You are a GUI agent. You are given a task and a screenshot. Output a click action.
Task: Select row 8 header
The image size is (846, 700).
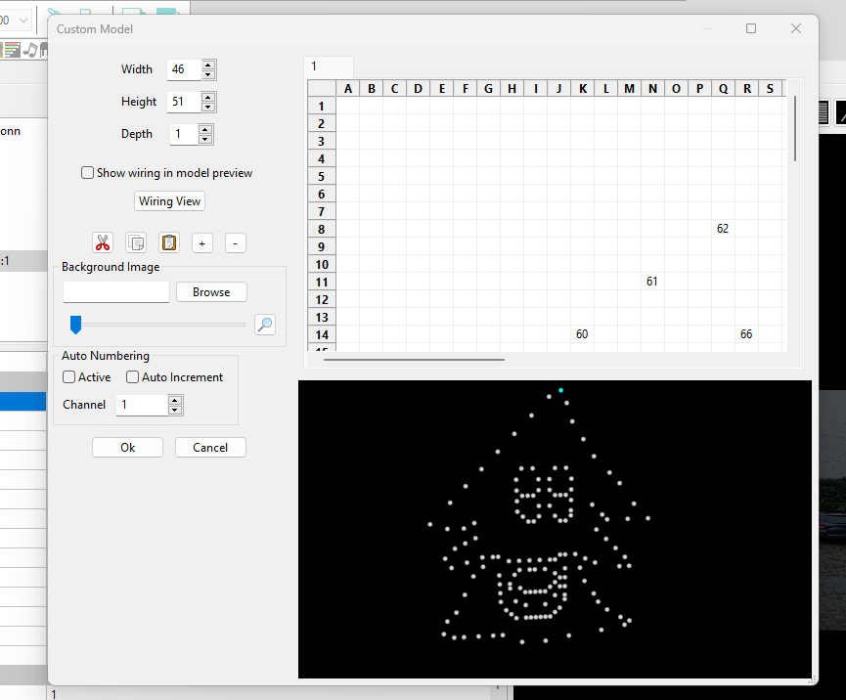[322, 229]
